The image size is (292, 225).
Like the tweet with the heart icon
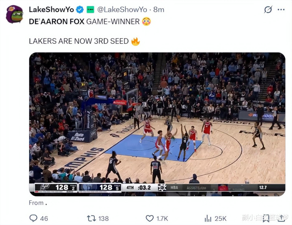coord(150,218)
